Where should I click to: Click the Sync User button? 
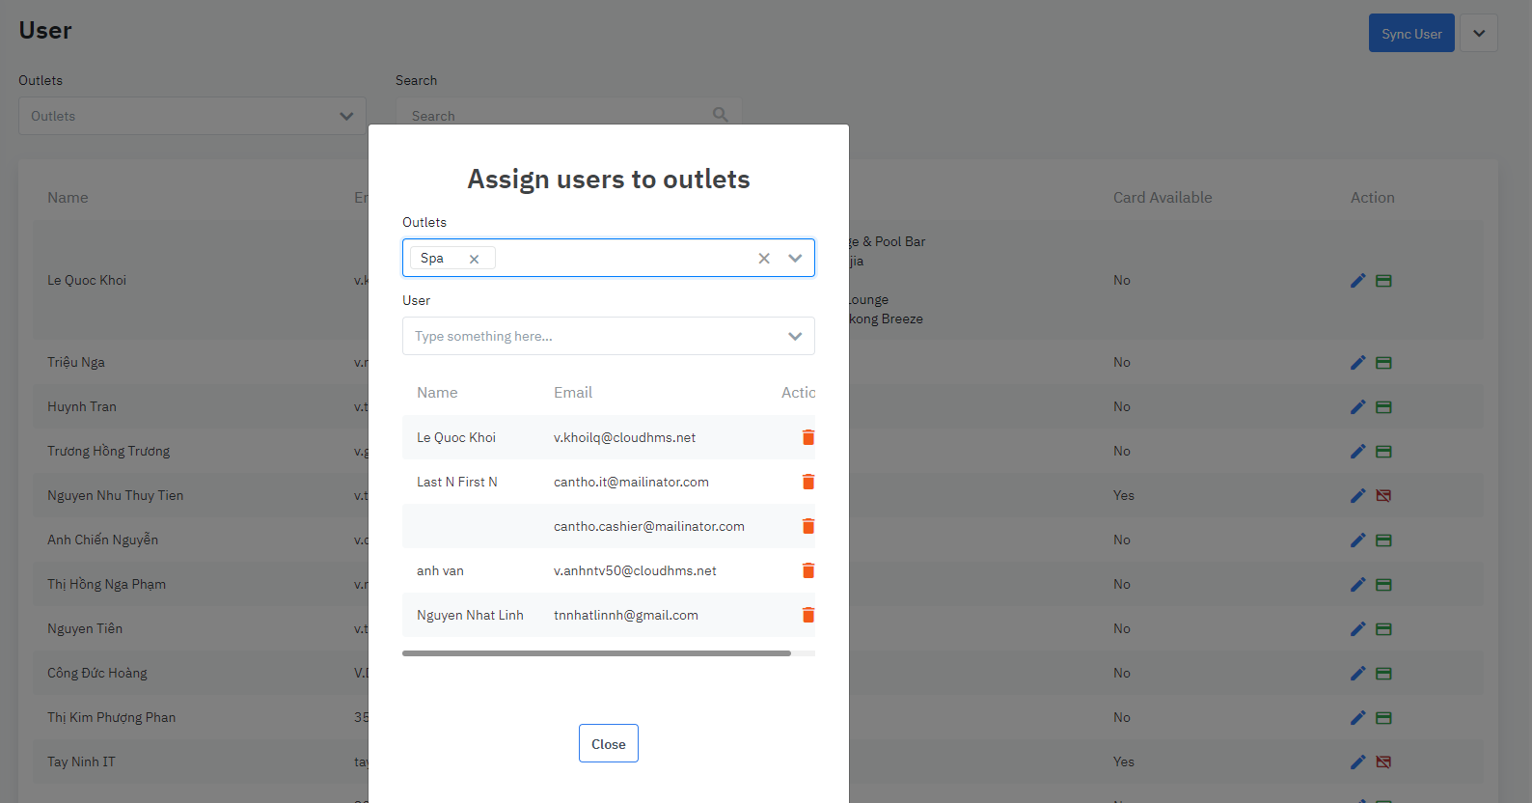coord(1410,34)
